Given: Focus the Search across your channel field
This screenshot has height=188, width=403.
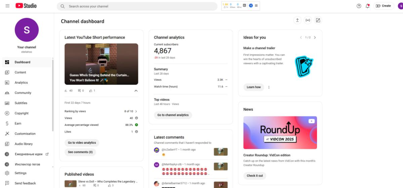Looking at the screenshot, I should coord(137,6).
